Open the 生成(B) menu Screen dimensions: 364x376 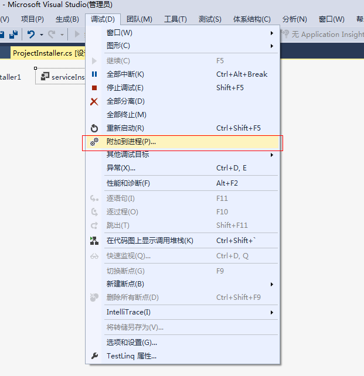click(x=67, y=19)
